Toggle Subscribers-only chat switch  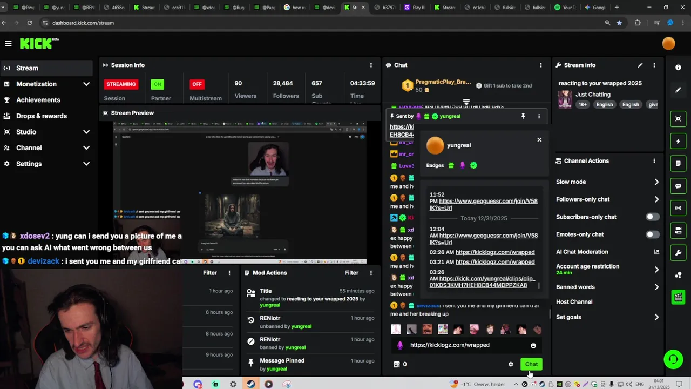(x=652, y=217)
